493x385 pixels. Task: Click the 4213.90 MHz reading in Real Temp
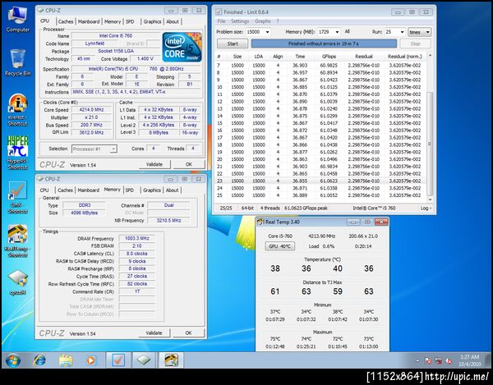(321, 236)
